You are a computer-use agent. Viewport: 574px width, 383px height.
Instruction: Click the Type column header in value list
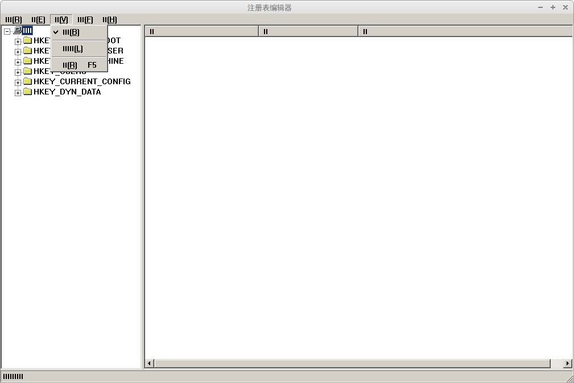coord(308,31)
